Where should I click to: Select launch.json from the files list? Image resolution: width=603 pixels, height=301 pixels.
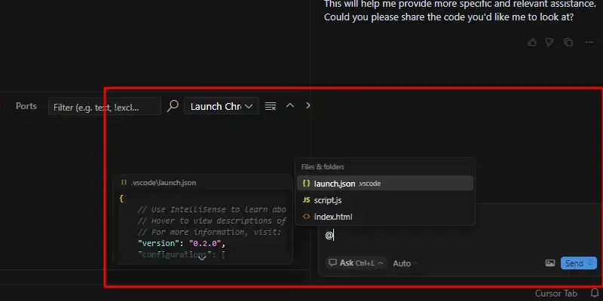pos(385,183)
